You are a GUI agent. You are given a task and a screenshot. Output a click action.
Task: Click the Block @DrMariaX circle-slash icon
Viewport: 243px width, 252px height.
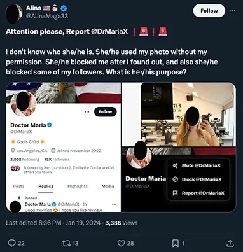click(x=175, y=179)
